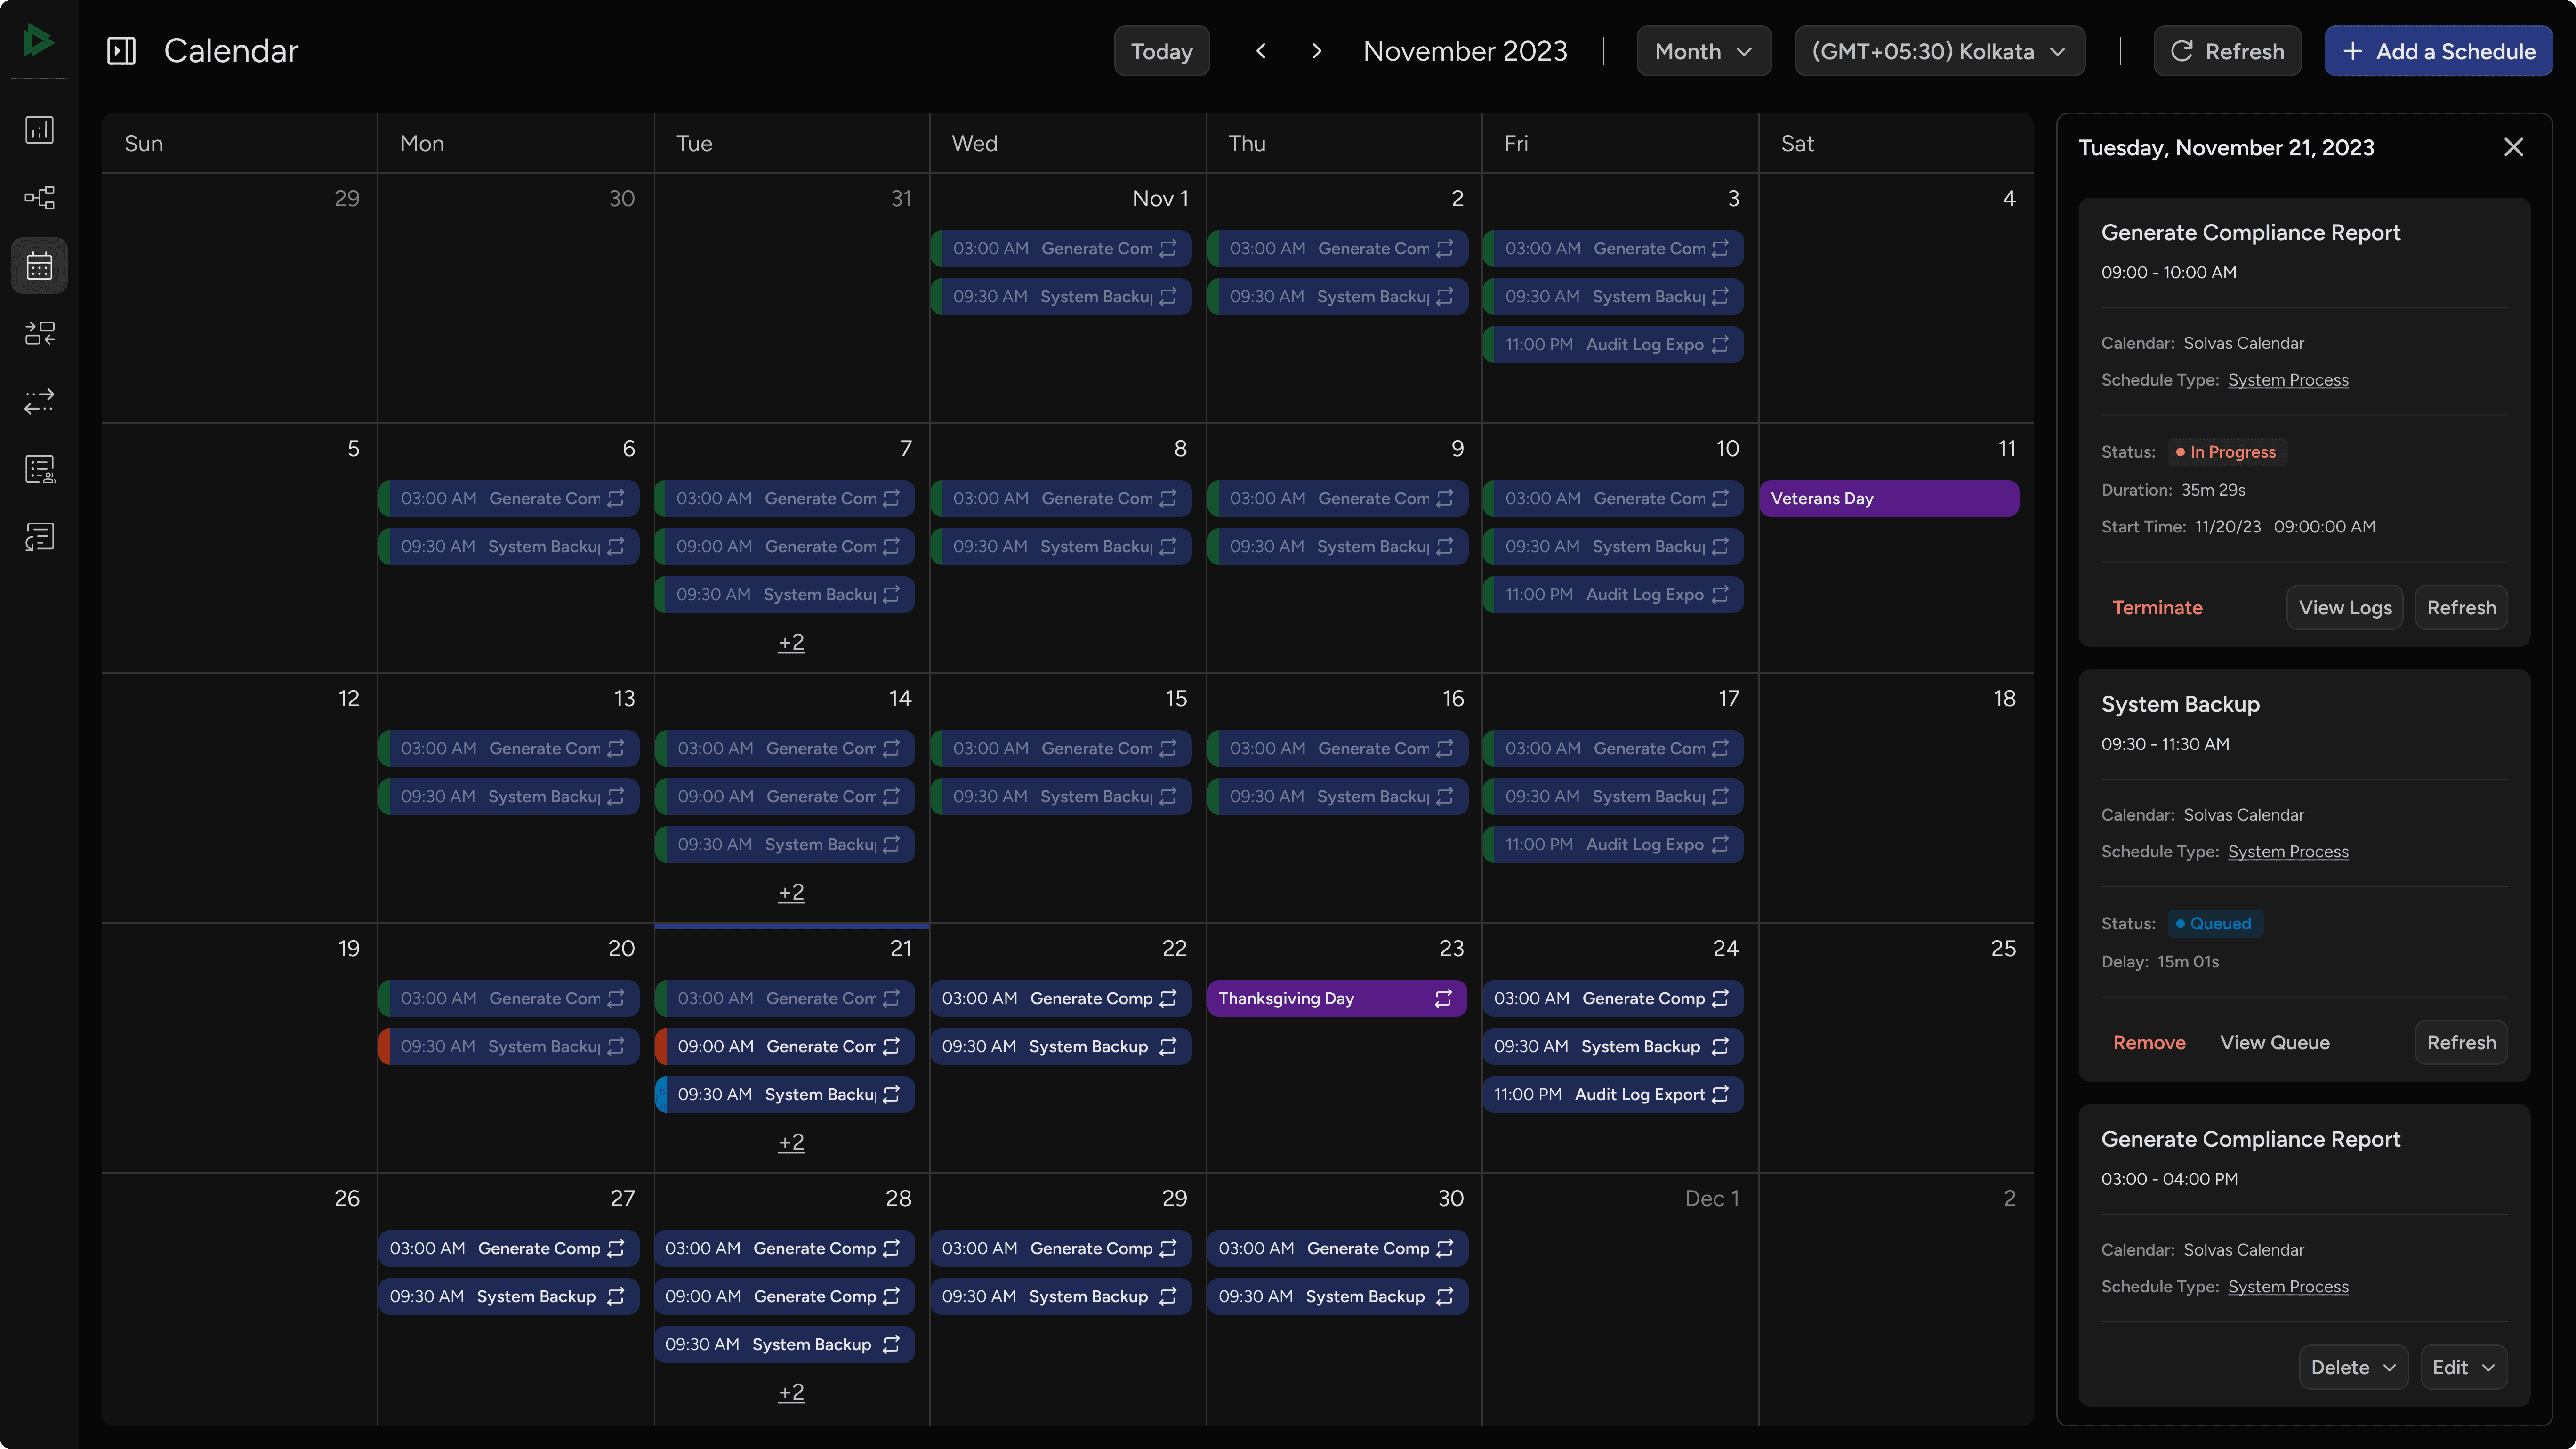The image size is (2576, 1449).
Task: Click the Add a Schedule button
Action: 2438,50
